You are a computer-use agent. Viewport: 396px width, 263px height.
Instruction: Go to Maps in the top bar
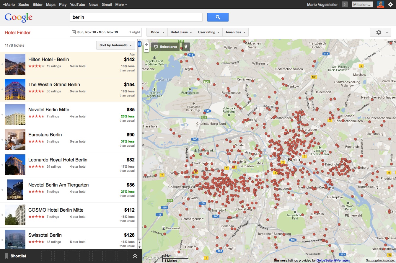pos(50,4)
